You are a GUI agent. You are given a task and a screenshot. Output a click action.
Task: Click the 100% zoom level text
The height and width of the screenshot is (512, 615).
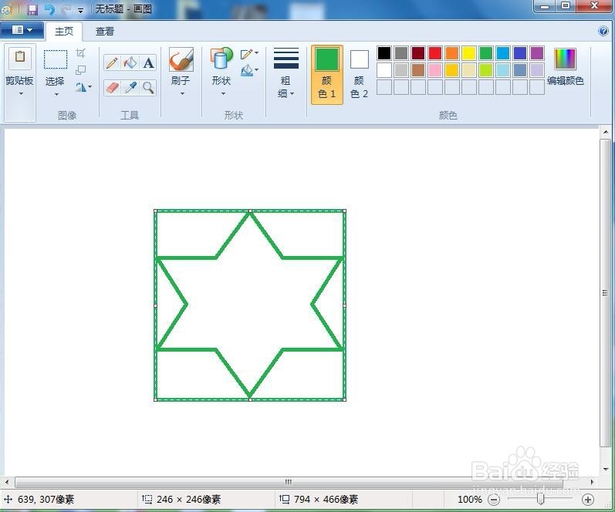(469, 500)
